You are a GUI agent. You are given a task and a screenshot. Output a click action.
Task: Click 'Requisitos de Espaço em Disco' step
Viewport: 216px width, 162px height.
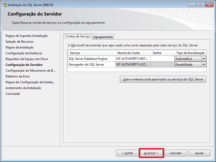[x=27, y=59]
